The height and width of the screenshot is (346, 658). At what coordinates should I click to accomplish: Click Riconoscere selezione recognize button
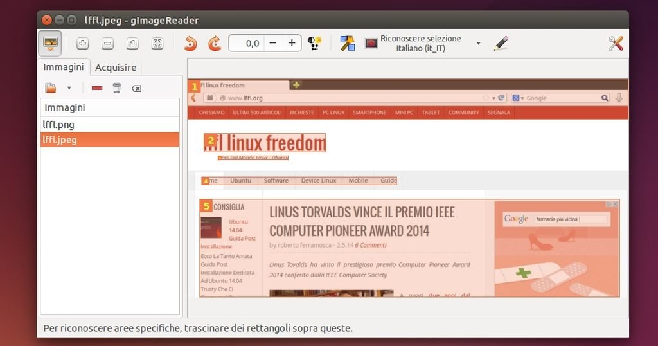[x=413, y=43]
